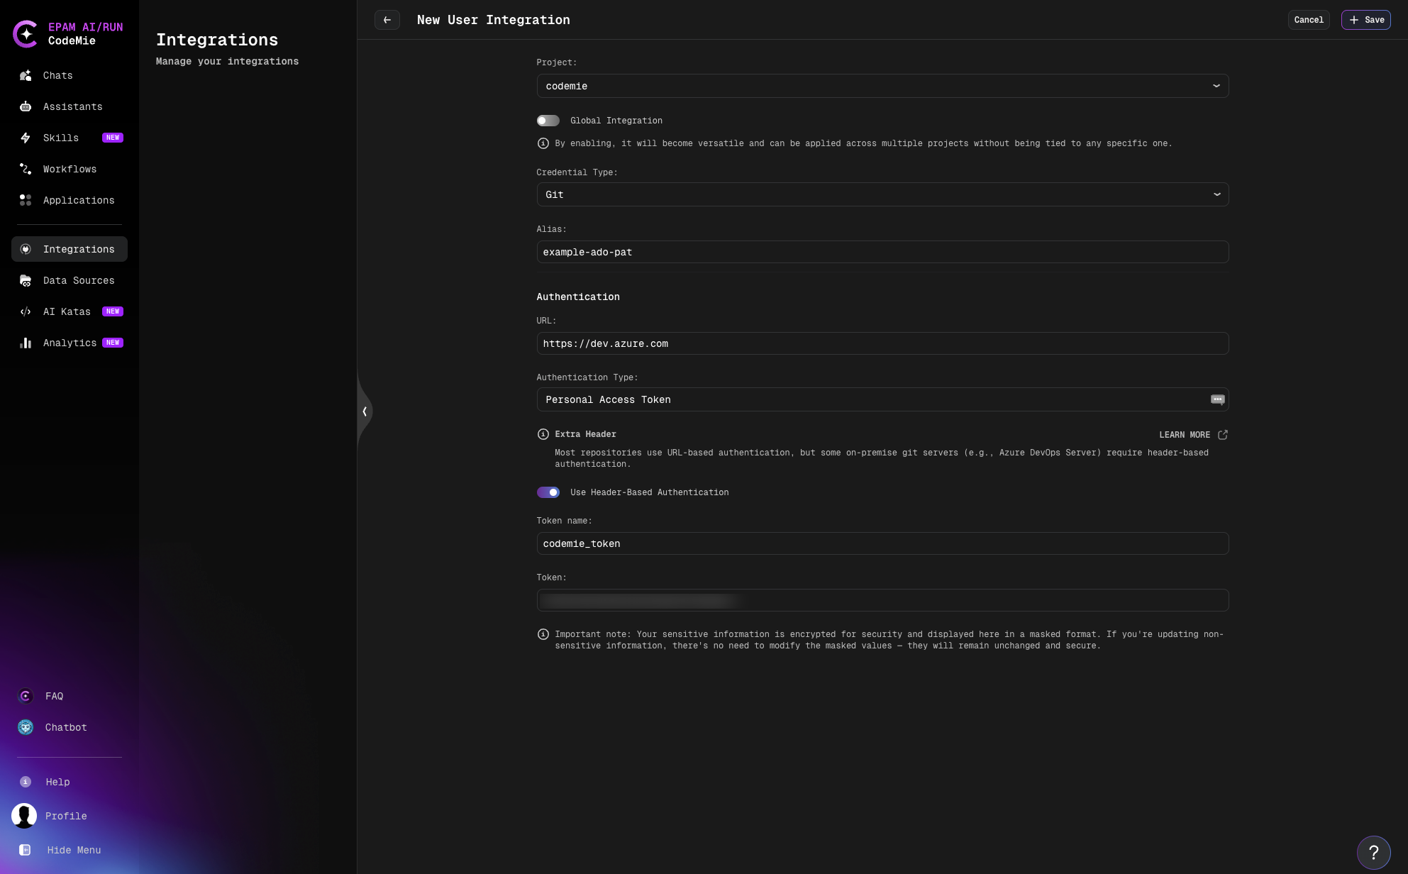Click the NEW badge beside Skills

click(x=113, y=138)
